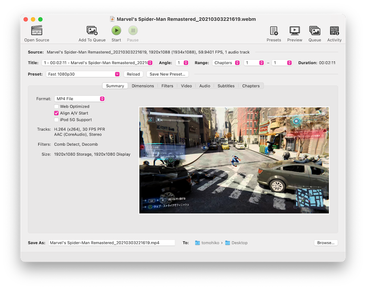The image size is (366, 289).
Task: Uncheck Align A/V Start
Action: click(x=56, y=113)
